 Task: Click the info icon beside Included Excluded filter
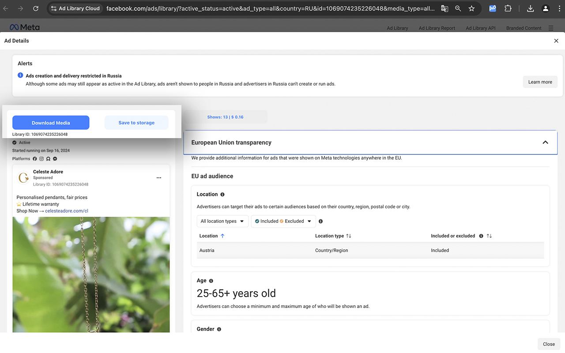point(320,222)
